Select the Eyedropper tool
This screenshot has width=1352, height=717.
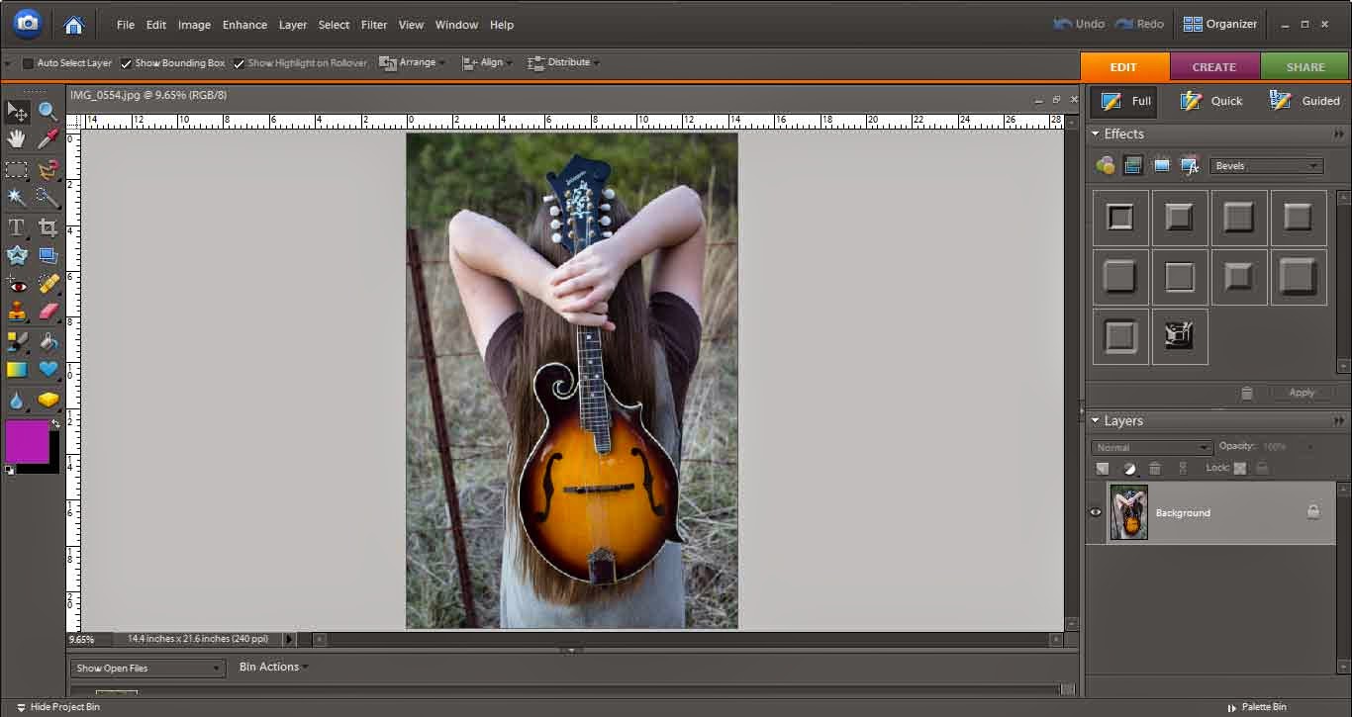pyautogui.click(x=48, y=139)
